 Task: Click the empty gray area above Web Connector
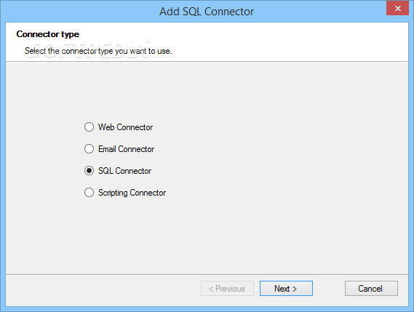click(207, 91)
